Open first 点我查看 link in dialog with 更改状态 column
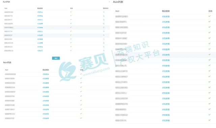 (x=40, y=12)
